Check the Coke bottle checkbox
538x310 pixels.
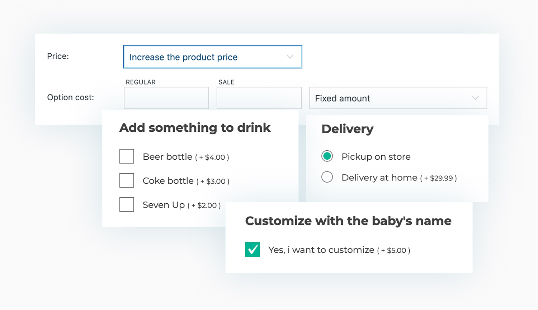click(127, 180)
